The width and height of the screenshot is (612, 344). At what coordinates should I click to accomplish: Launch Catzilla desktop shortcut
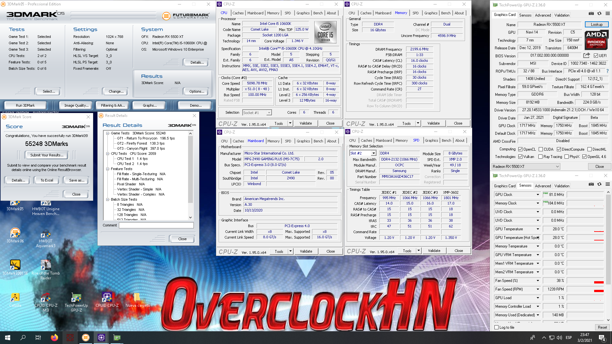pyautogui.click(x=15, y=300)
